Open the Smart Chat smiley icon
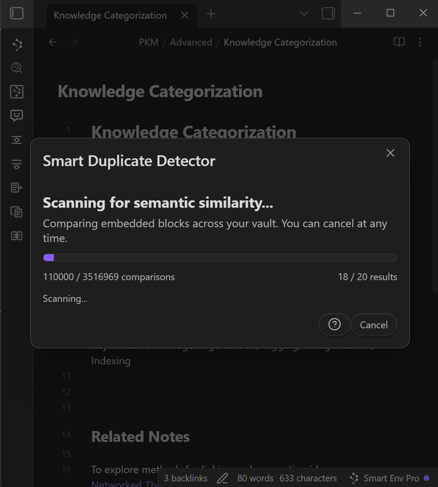Image resolution: width=438 pixels, height=487 pixels. (17, 115)
